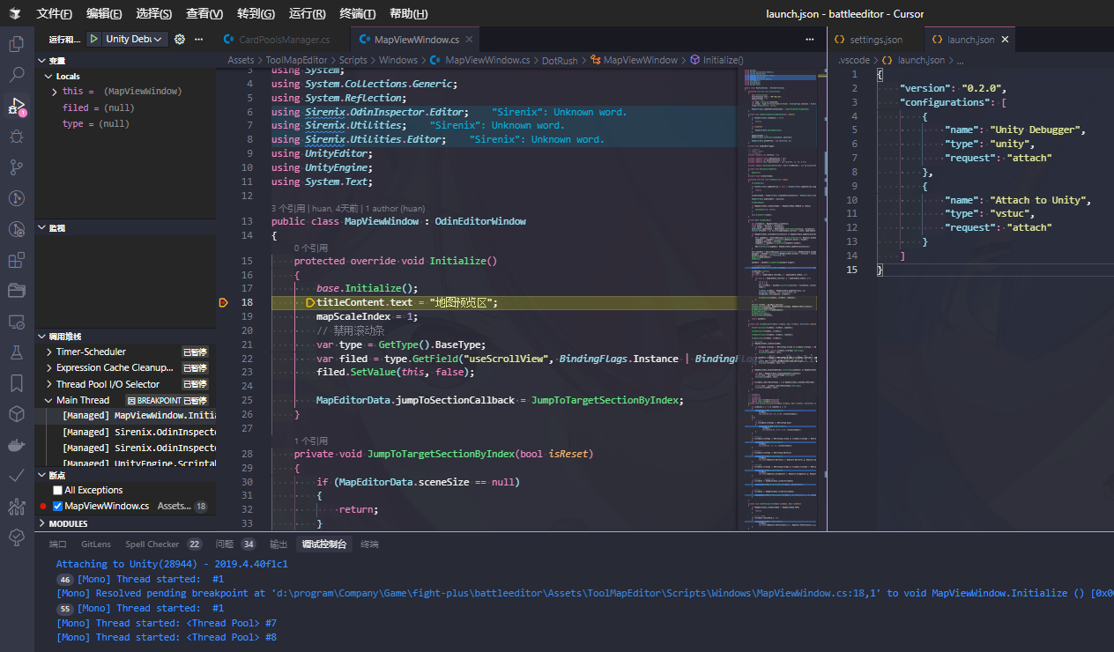The height and width of the screenshot is (652, 1114).
Task: Open the bug-shaped debug icon in activity bar
Action: (x=16, y=136)
